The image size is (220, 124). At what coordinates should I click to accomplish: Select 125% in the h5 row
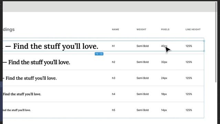(x=189, y=110)
